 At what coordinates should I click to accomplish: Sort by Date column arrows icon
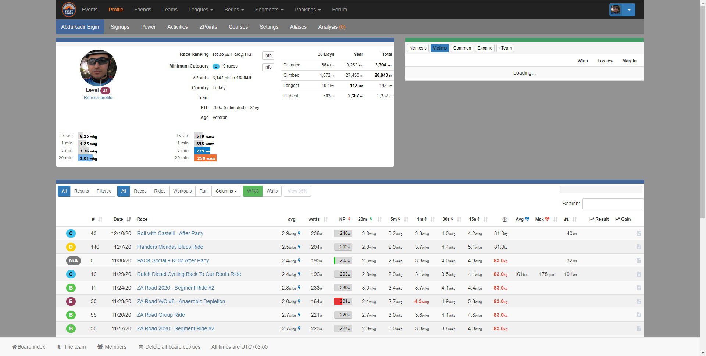click(129, 219)
